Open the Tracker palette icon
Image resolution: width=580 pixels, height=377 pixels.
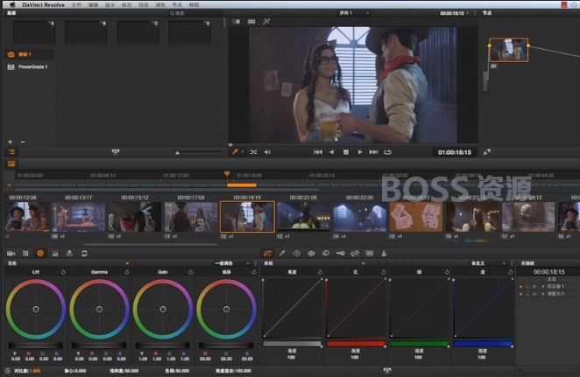311,254
